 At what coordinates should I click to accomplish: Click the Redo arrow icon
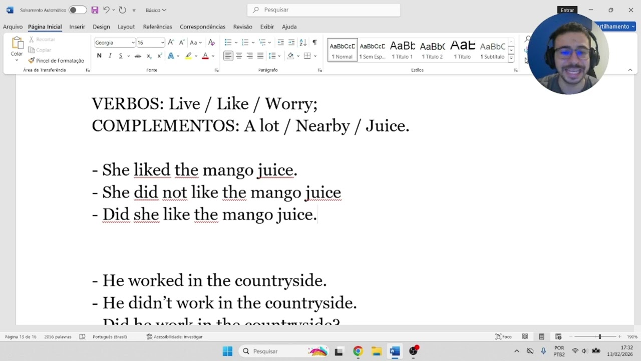point(122,10)
